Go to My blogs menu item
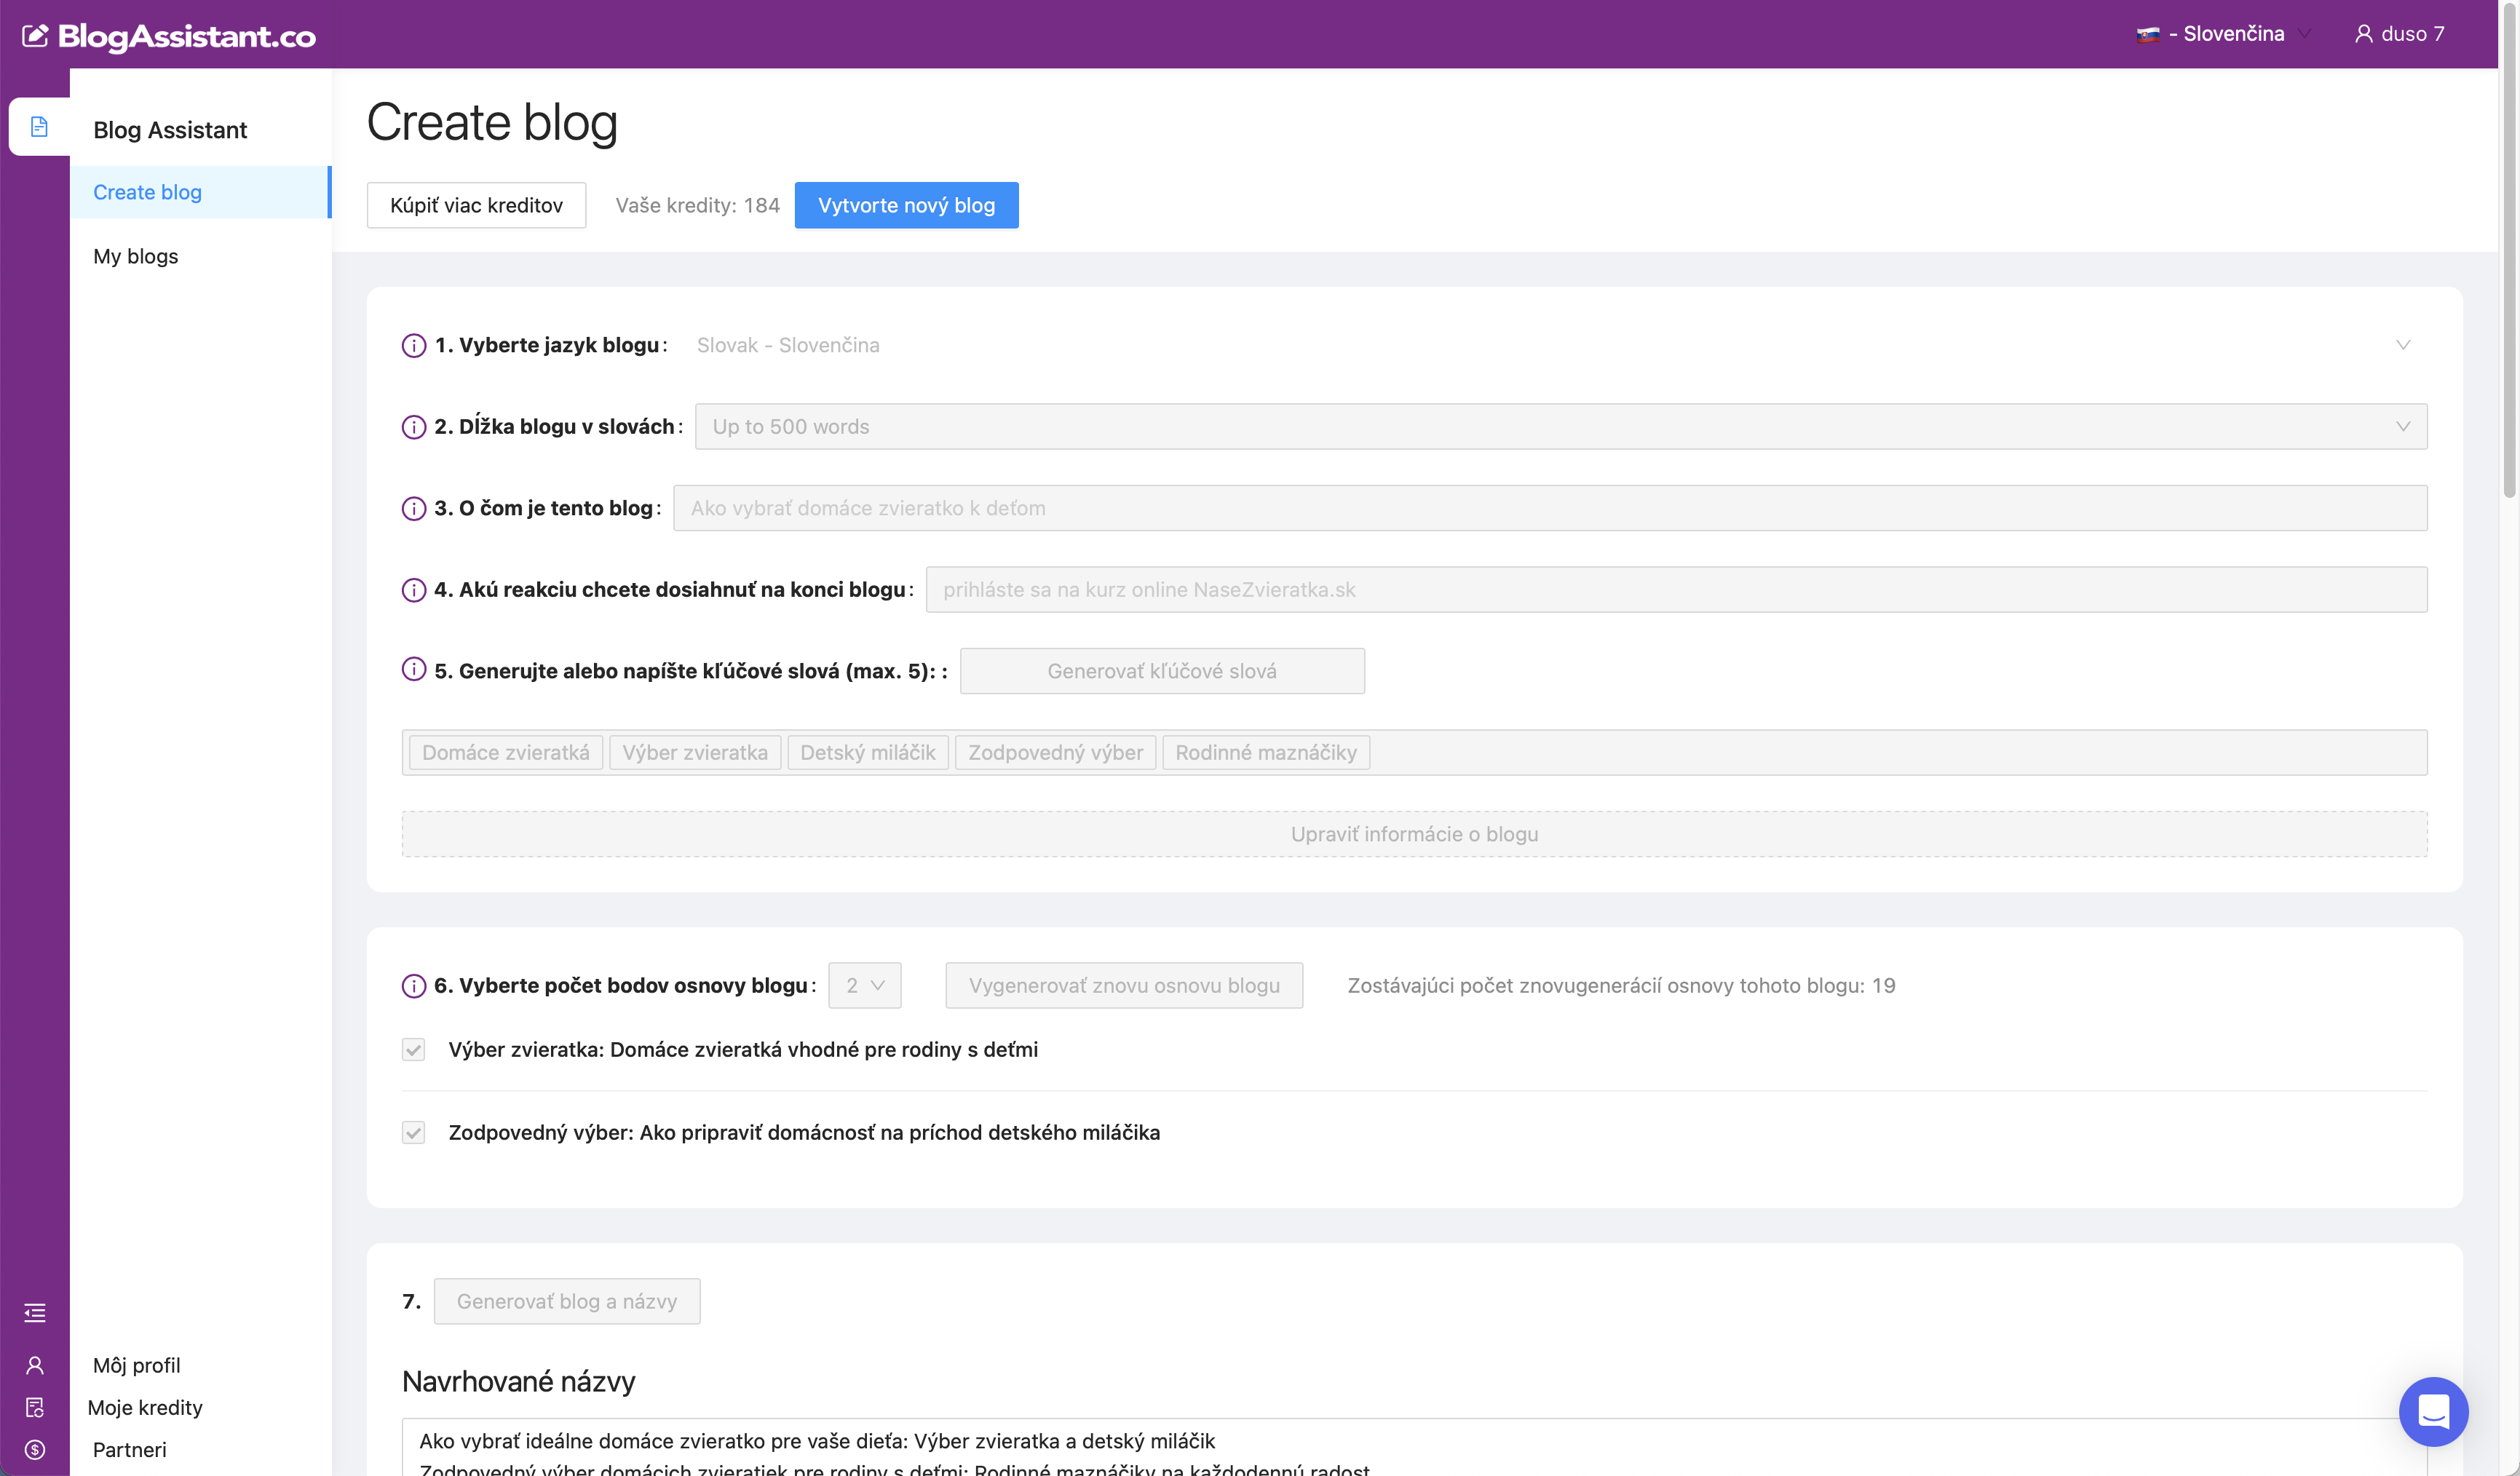This screenshot has width=2520, height=1476. click(x=136, y=256)
